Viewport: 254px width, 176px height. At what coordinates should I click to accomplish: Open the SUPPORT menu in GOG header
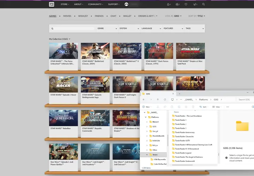[x=114, y=4]
